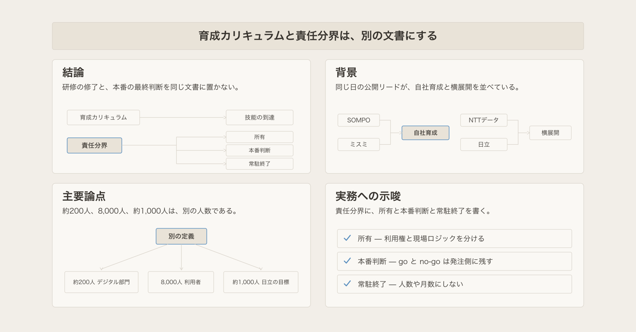This screenshot has height=332, width=636.
Task: Click the sentence 約200人、8,000人、約1,000人は、別の人数である。
Action: 150,211
